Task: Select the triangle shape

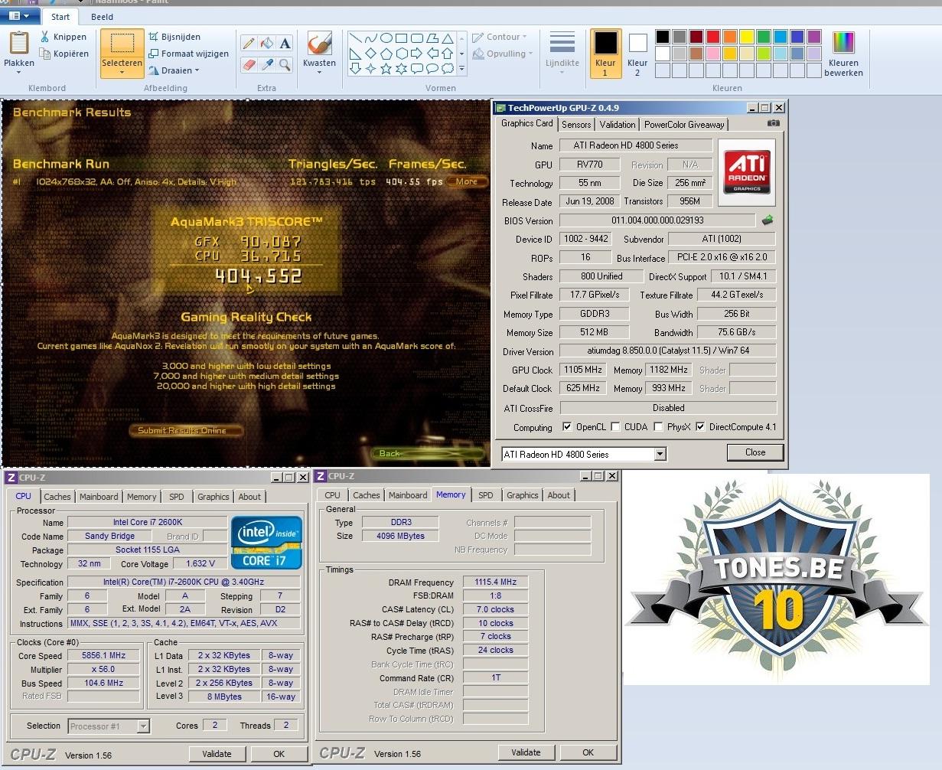Action: click(448, 38)
